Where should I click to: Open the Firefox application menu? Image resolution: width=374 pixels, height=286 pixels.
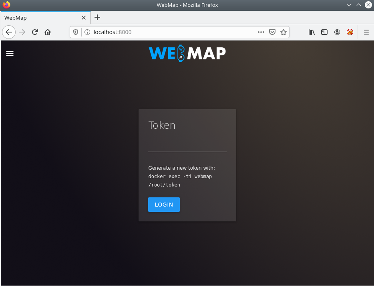(x=366, y=32)
